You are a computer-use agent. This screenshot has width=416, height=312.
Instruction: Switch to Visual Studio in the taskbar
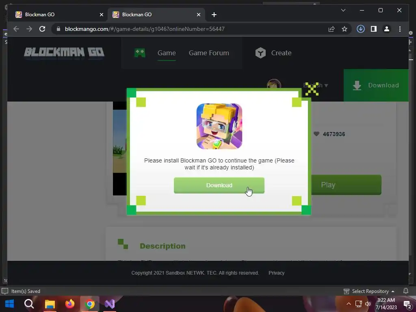point(110,304)
